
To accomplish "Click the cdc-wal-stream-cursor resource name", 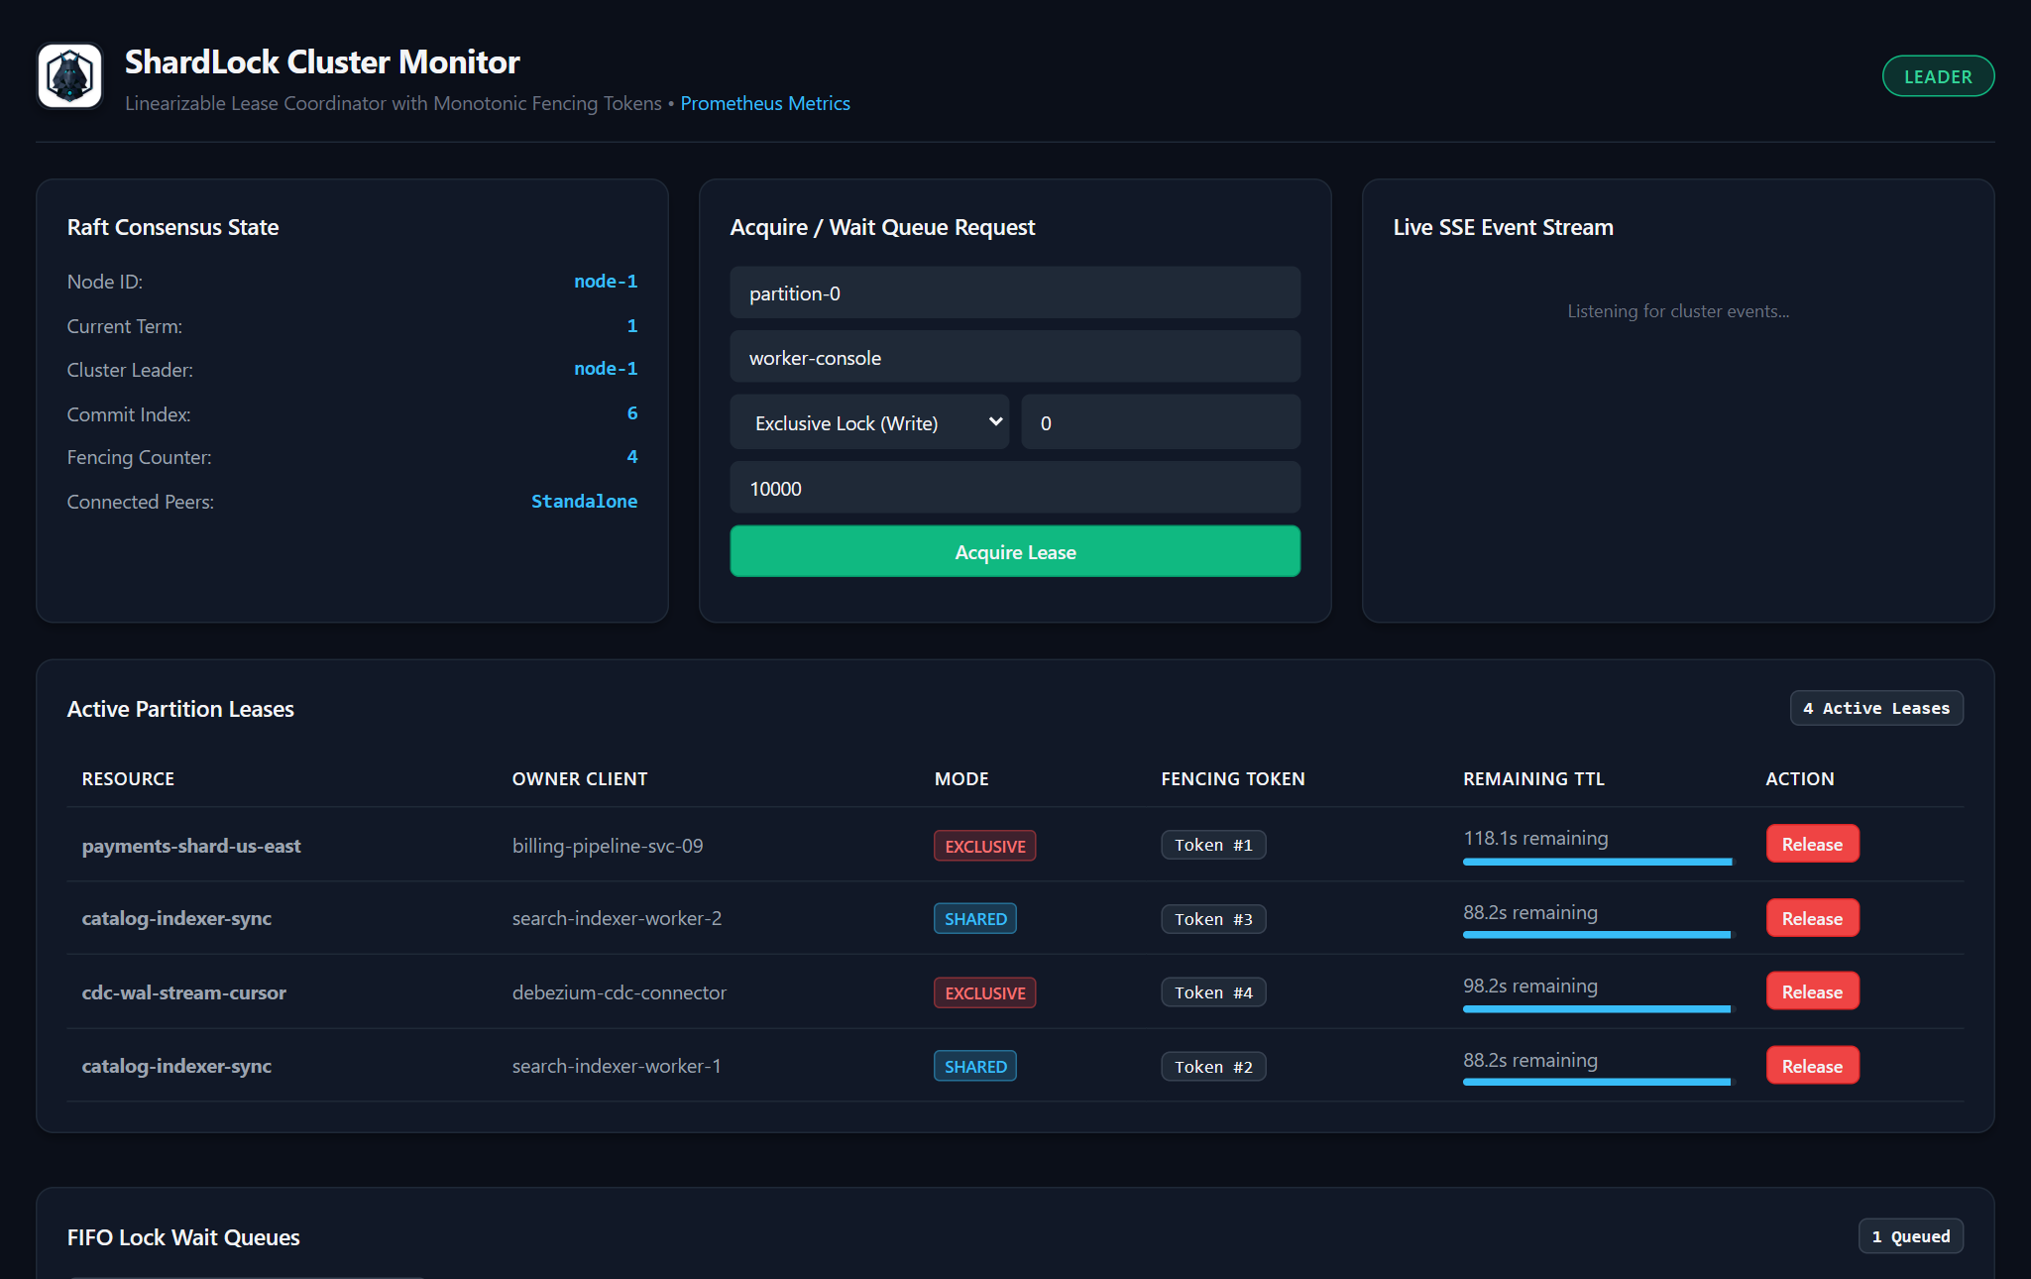I will click(183, 992).
